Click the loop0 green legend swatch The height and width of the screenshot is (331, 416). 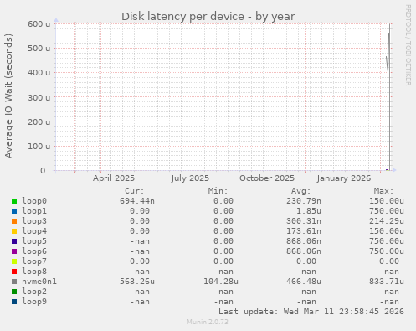[x=14, y=201]
